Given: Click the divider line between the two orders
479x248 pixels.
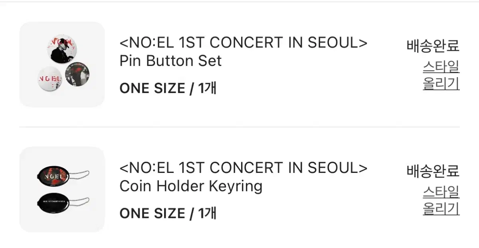Looking at the screenshot, I should click(x=239, y=127).
